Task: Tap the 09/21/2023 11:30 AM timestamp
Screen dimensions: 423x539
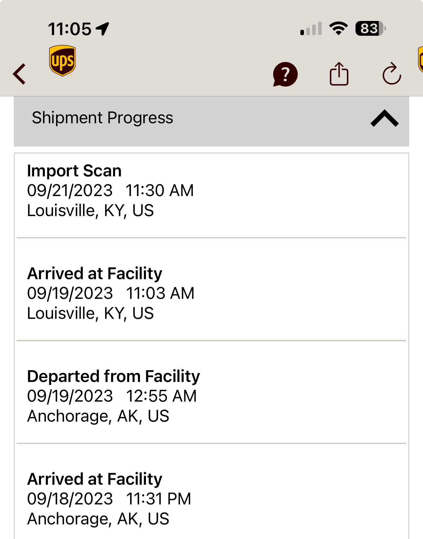Action: (x=111, y=190)
